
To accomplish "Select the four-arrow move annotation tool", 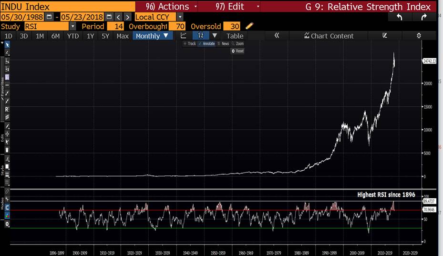I will point(7,134).
